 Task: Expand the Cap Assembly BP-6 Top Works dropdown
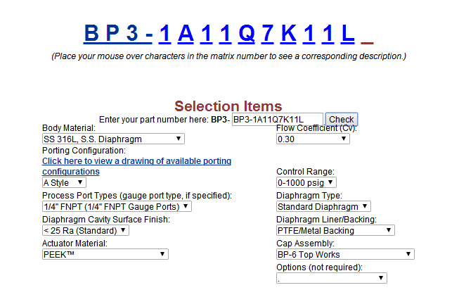pyautogui.click(x=345, y=254)
